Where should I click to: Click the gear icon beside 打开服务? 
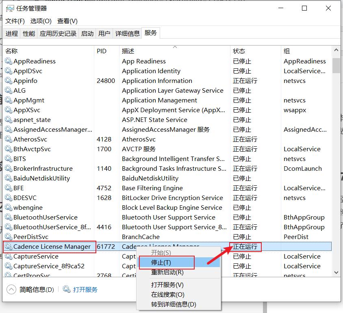[67, 289]
